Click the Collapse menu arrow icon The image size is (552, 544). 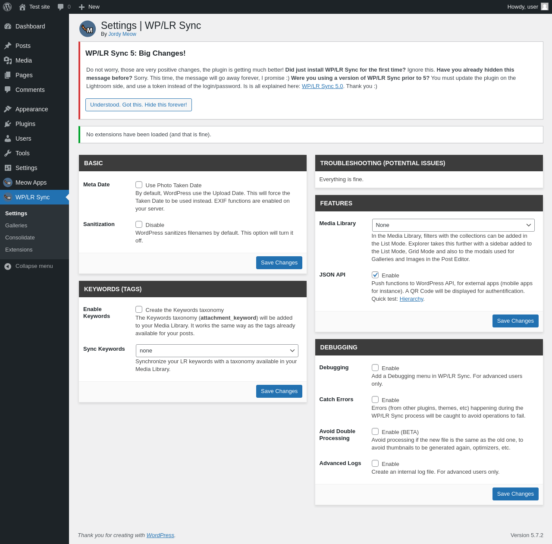pyautogui.click(x=8, y=266)
